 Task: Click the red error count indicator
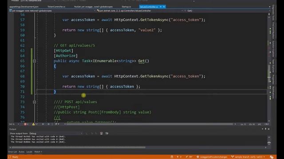[x=26, y=124]
